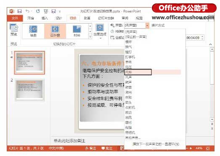220x156 pixels.
Task: Click the 持续时间 clock icon
Action: click(x=112, y=31)
